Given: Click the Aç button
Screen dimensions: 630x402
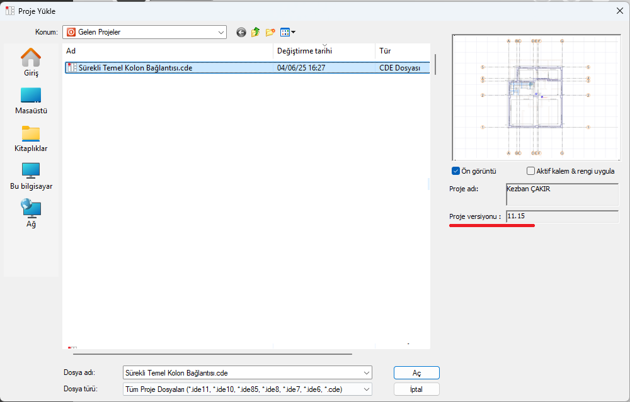Looking at the screenshot, I should point(416,372).
